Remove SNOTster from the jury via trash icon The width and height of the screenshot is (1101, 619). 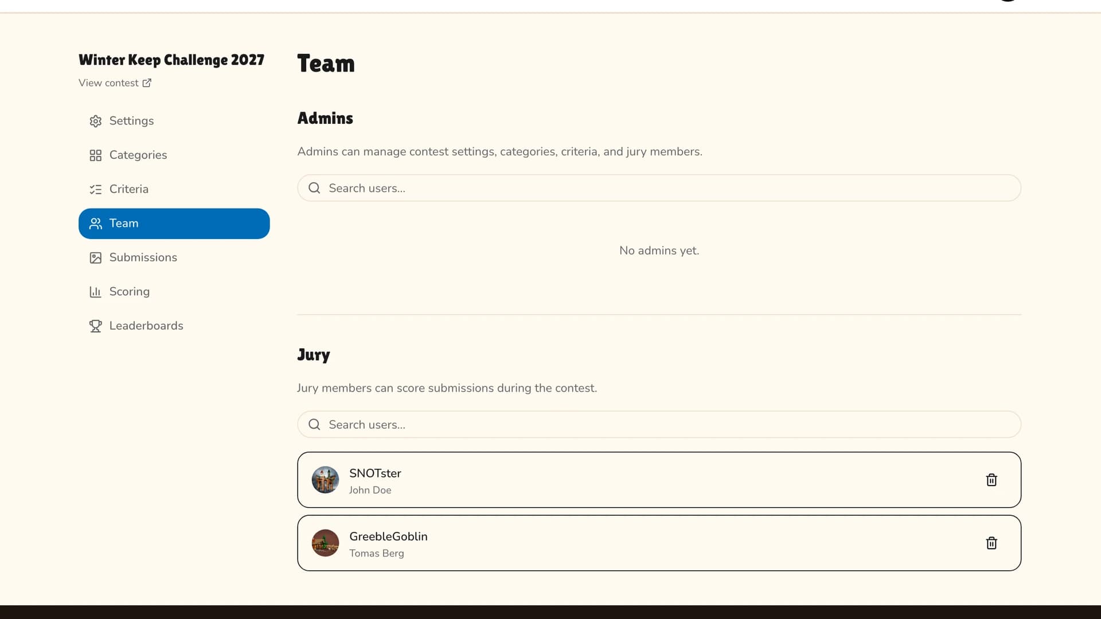click(991, 480)
